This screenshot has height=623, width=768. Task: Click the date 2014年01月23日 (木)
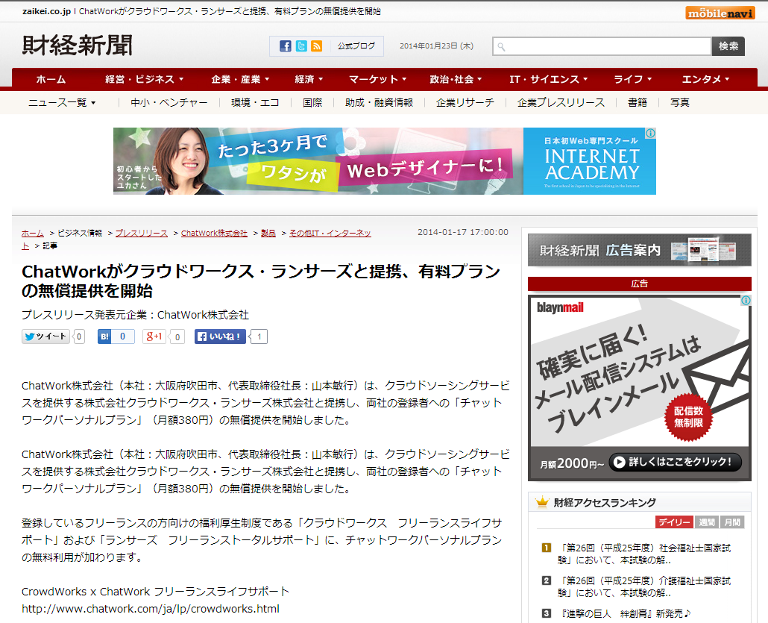(x=436, y=46)
